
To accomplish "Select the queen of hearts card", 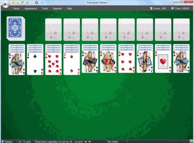I will click(x=108, y=61).
